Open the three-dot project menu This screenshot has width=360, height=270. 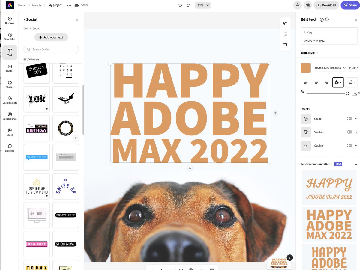pos(69,5)
